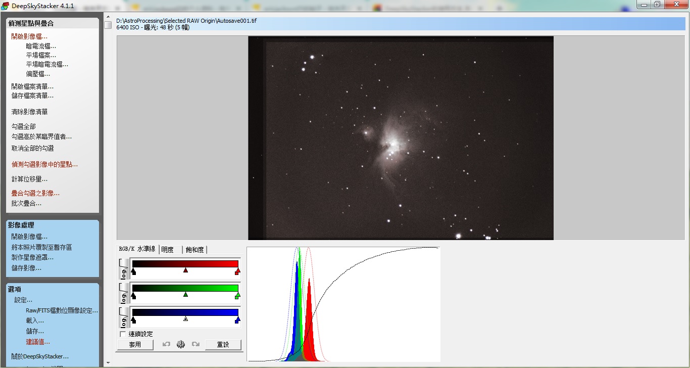This screenshot has width=690, height=368.
Task: Open 平場檔案 flat files
Action: tap(41, 55)
